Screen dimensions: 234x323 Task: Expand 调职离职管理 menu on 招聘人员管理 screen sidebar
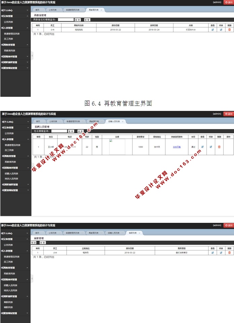16,185
